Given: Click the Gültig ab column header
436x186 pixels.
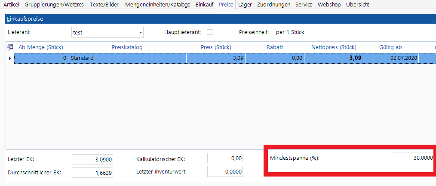Looking at the screenshot, I should [390, 47].
